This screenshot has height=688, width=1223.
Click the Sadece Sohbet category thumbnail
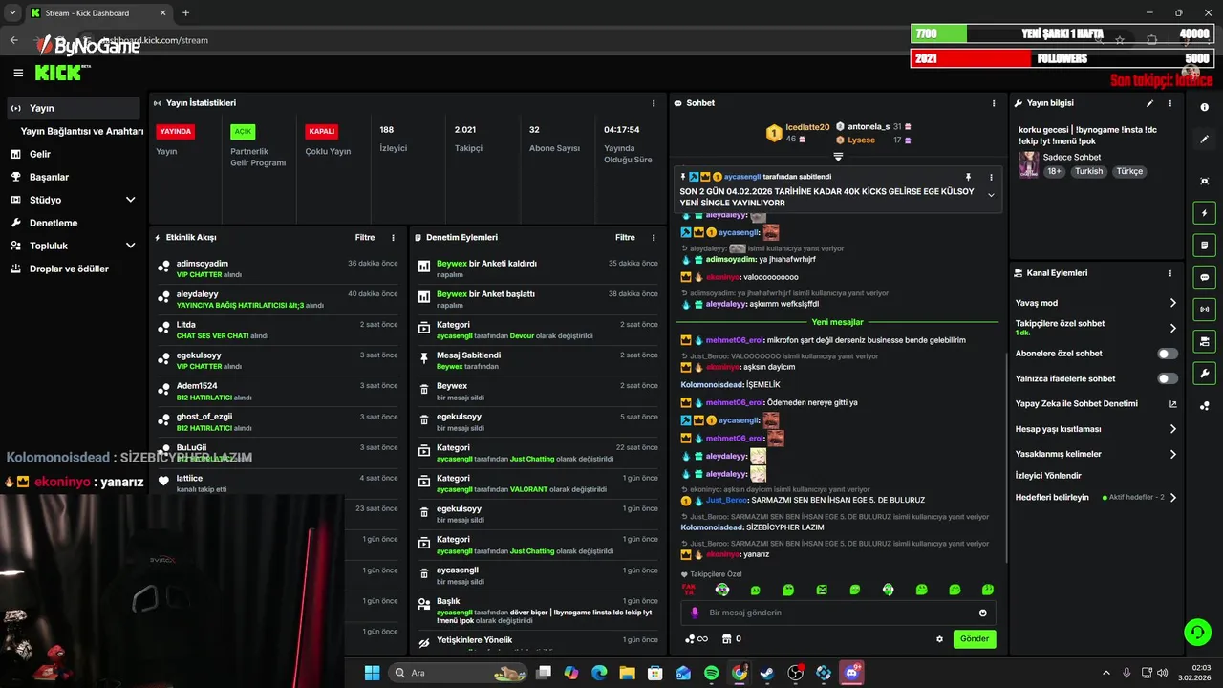(x=1028, y=163)
